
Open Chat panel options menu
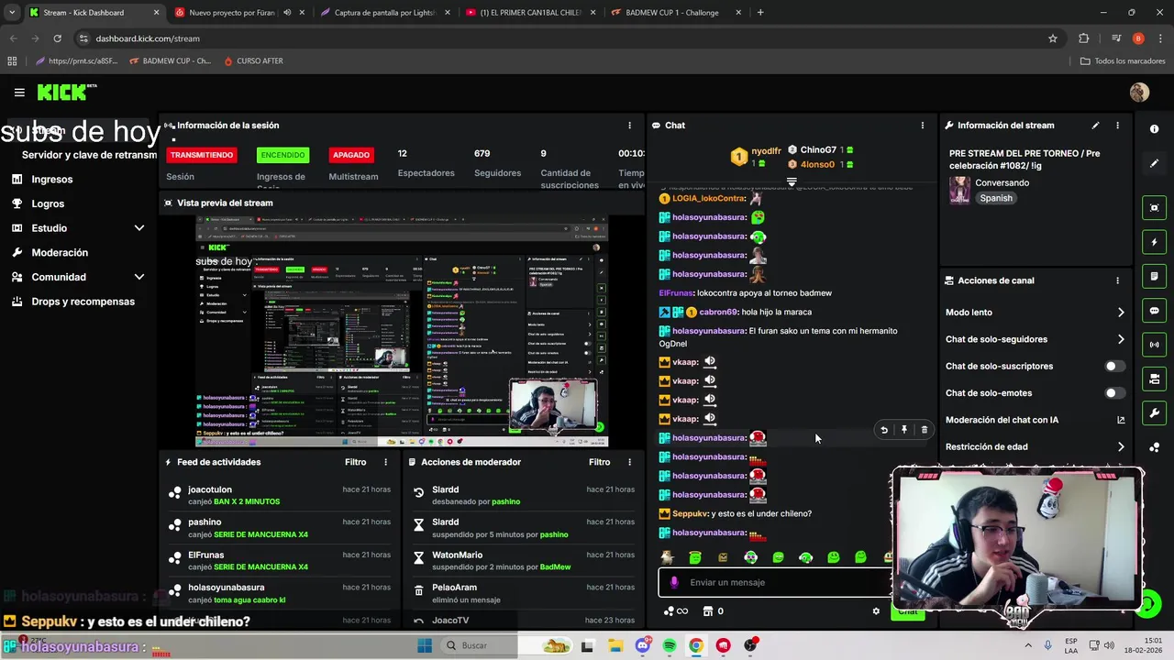(x=923, y=126)
